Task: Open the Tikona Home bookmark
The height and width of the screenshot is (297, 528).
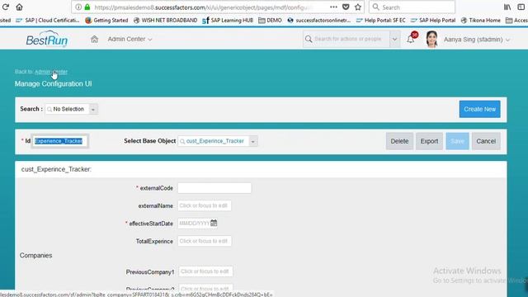Action: click(x=480, y=20)
